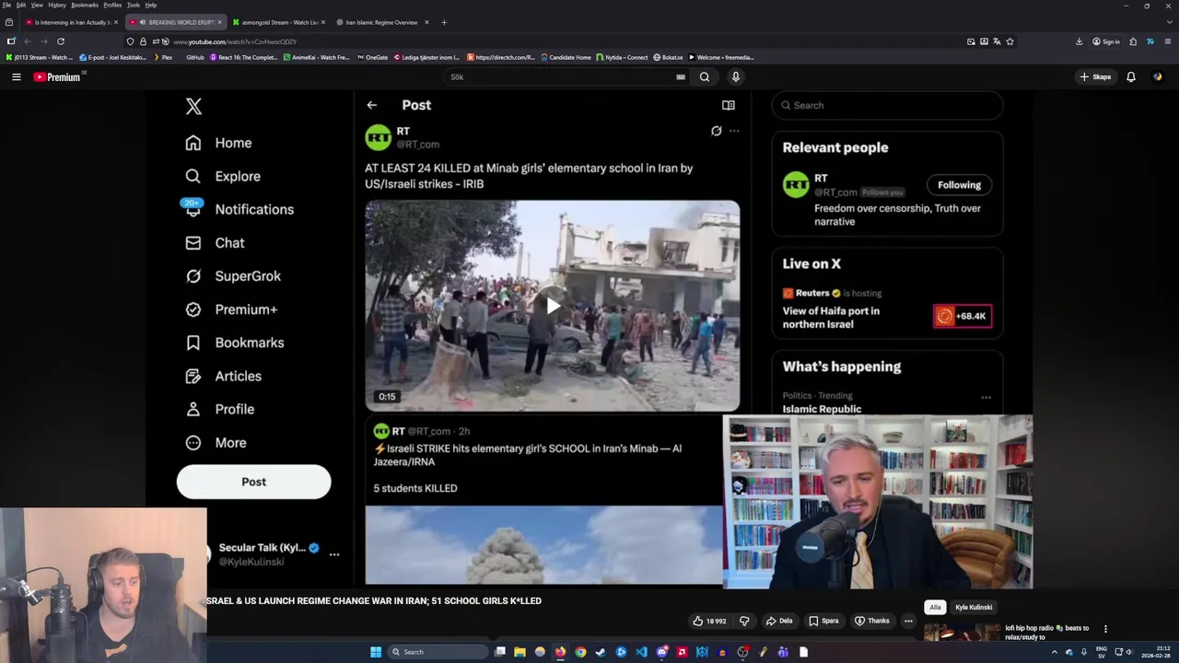The height and width of the screenshot is (663, 1179).
Task: Open Firefox tab list view icon
Action: (8, 22)
